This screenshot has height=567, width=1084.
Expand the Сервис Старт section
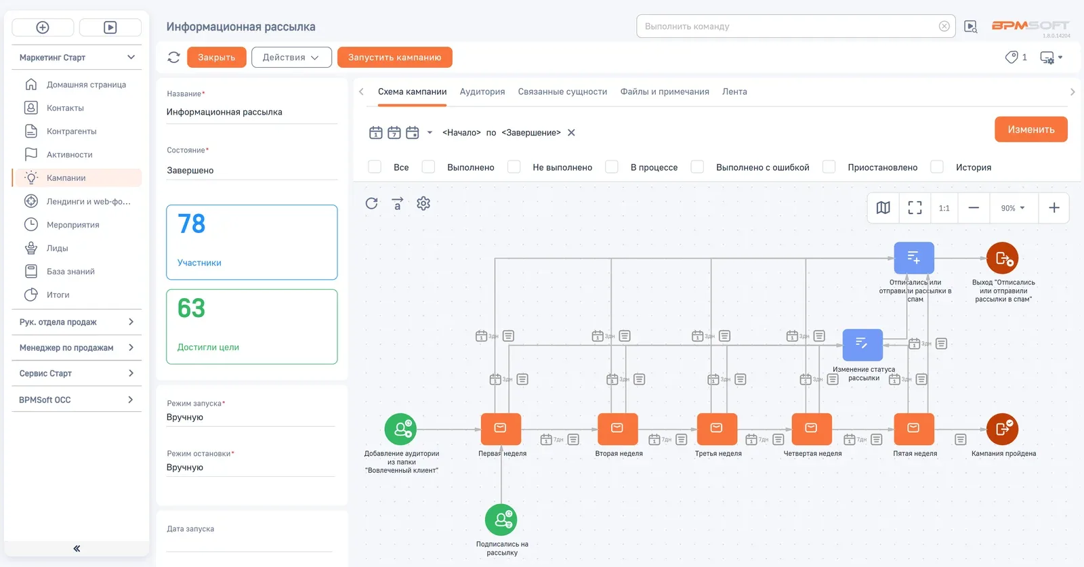pyautogui.click(x=77, y=373)
